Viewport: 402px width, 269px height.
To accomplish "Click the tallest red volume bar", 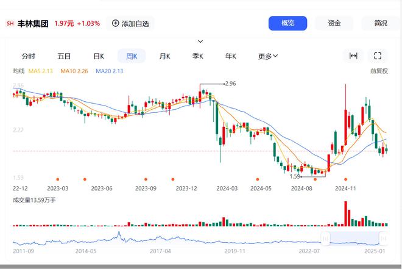I will 345,213.
